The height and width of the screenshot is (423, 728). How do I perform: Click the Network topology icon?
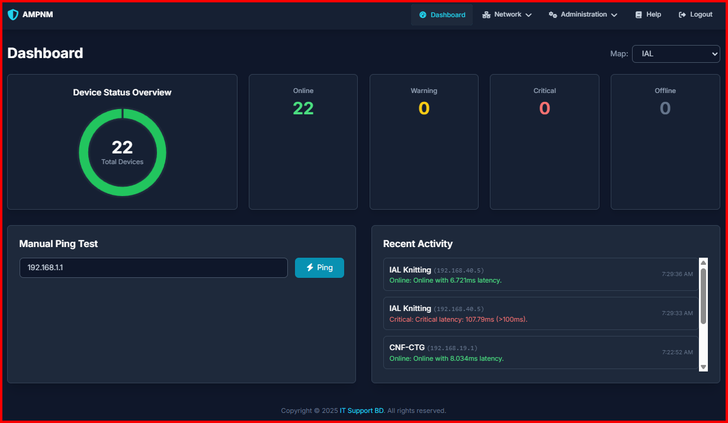click(486, 15)
